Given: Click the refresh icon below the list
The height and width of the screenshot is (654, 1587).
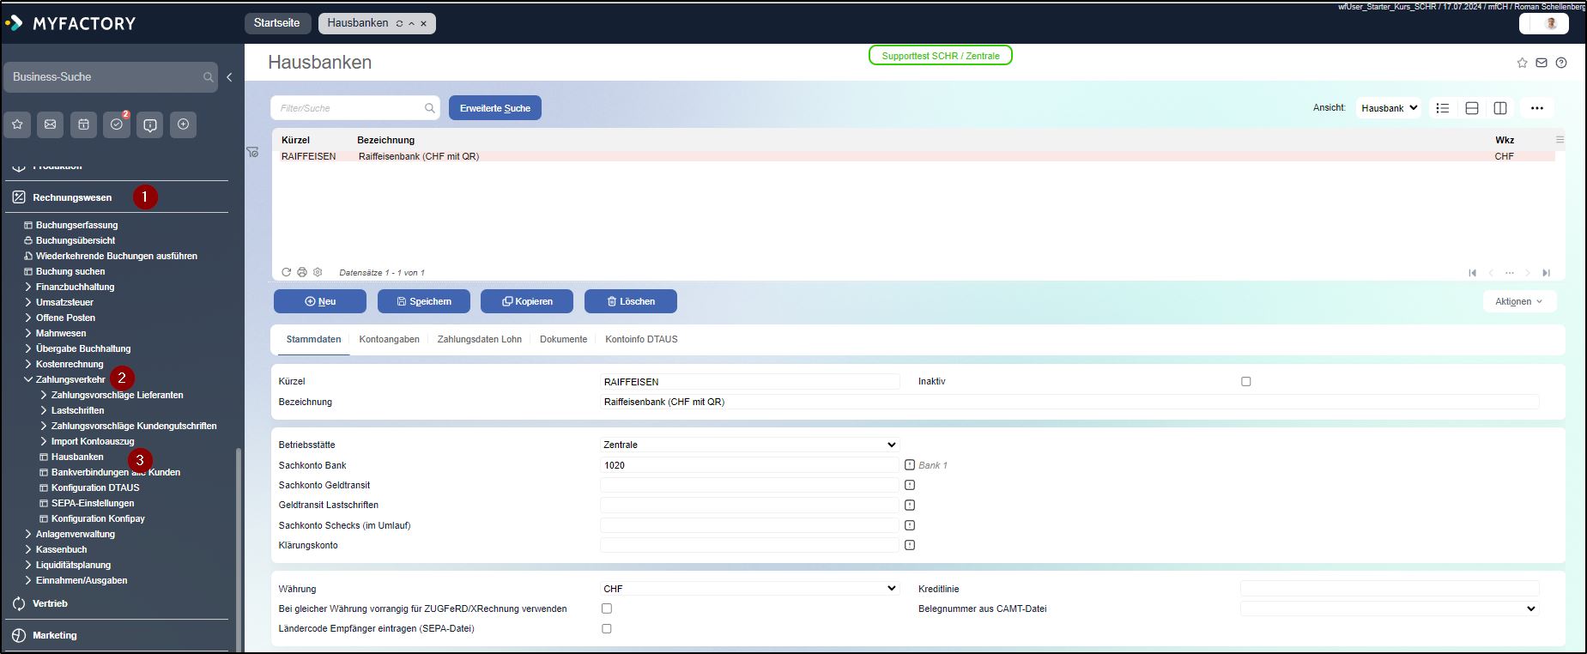Looking at the screenshot, I should pyautogui.click(x=287, y=272).
